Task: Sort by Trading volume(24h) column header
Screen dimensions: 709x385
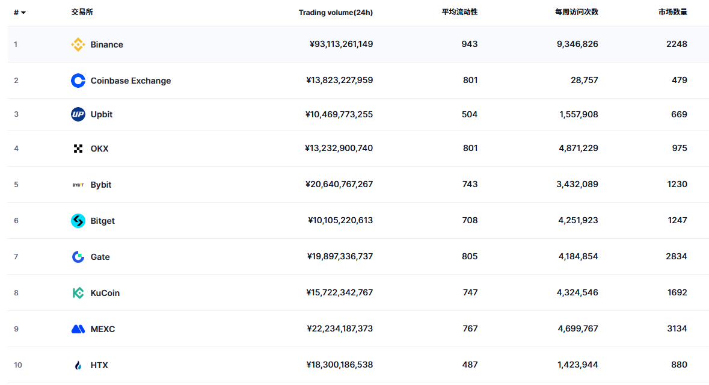Action: (x=336, y=13)
